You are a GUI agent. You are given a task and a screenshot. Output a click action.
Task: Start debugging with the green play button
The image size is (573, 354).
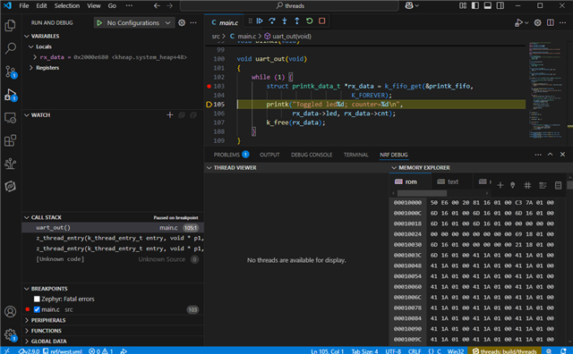(99, 22)
